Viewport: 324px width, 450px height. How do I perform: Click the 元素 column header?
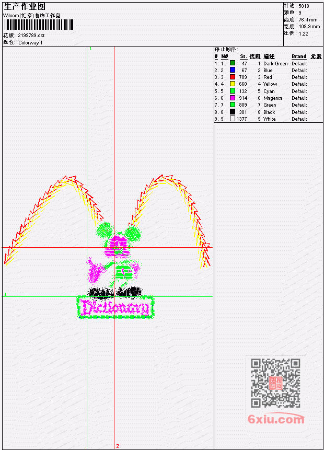click(316, 56)
